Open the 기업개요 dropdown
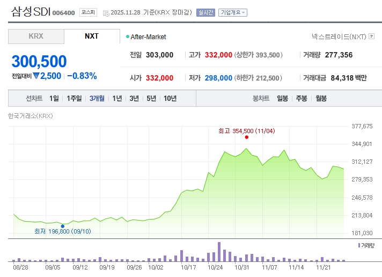Screen dimensions: 382x277 [232, 12]
